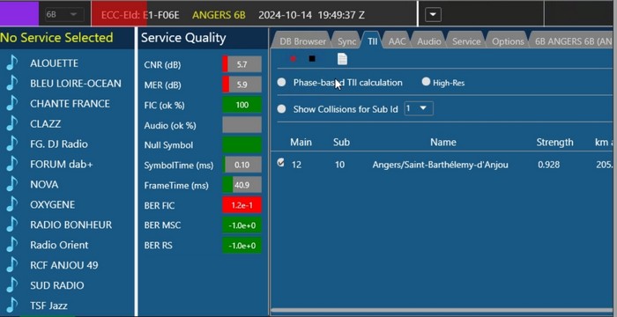Open the 6B ANGERS 6B tab

[x=571, y=41]
